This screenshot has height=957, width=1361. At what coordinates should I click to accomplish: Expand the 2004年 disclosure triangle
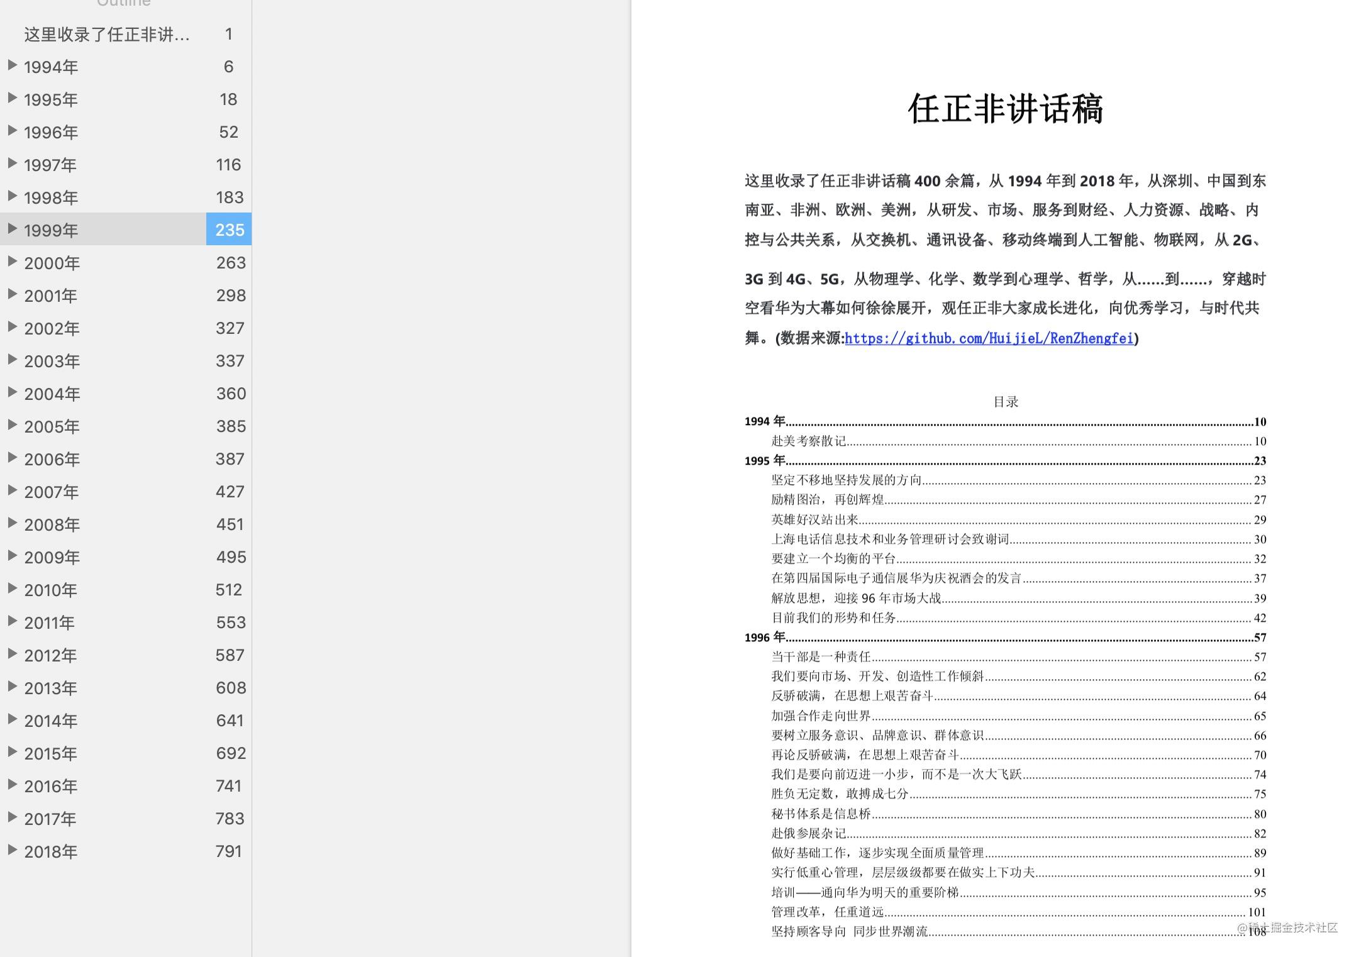click(12, 392)
